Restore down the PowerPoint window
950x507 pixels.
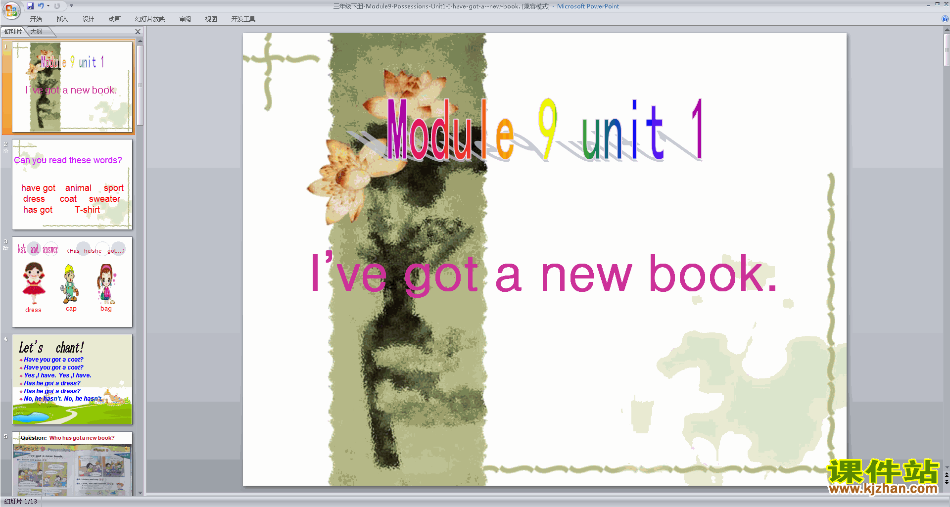pyautogui.click(x=937, y=4)
